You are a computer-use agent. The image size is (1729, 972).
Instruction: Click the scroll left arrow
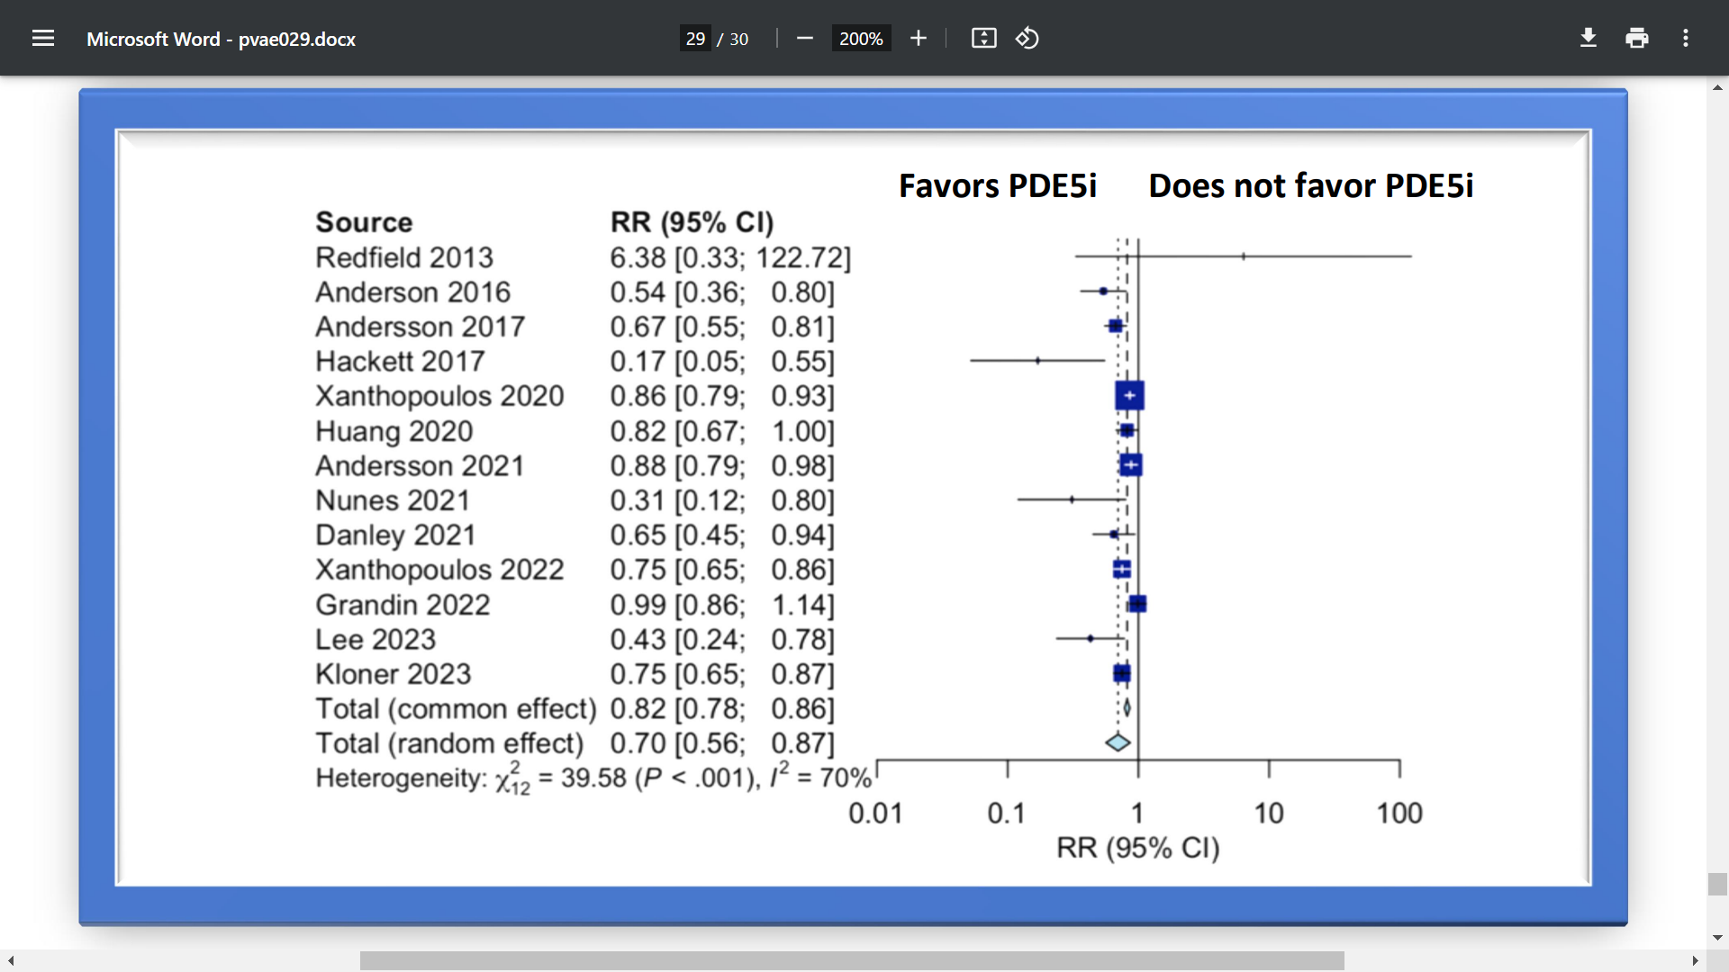click(x=11, y=961)
